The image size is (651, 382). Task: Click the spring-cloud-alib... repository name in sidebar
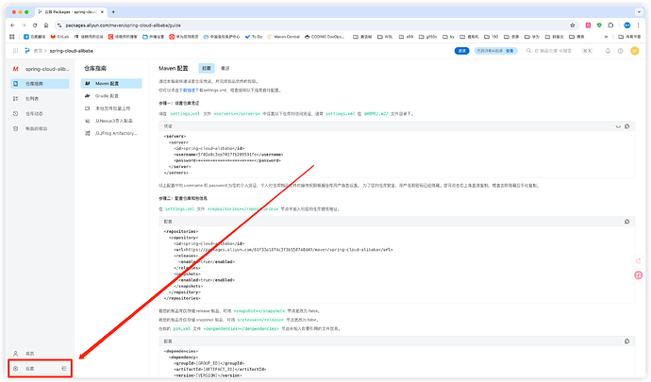click(47, 69)
